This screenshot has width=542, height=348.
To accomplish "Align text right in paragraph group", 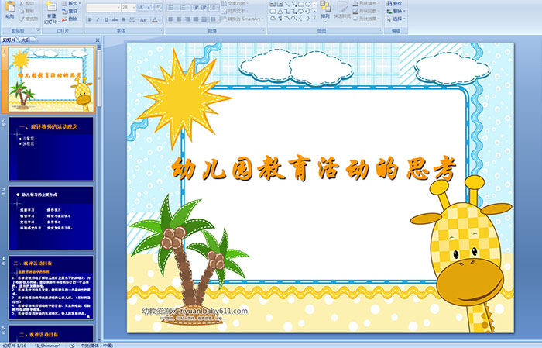I will click(187, 19).
